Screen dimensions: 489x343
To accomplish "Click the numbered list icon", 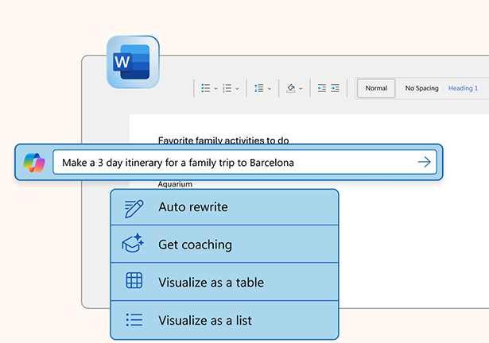I will (x=227, y=88).
